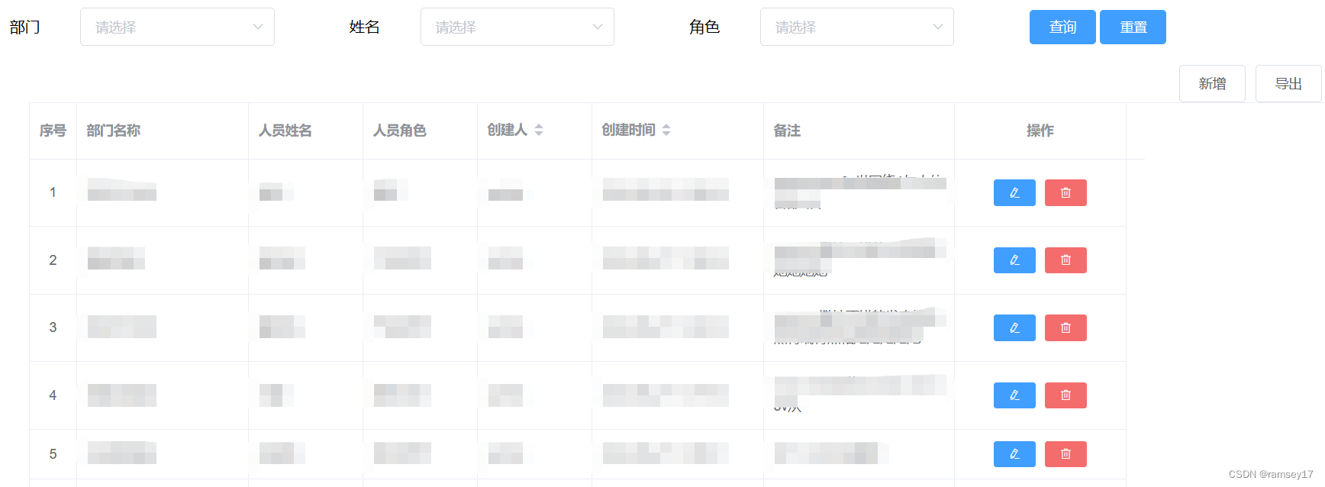Image resolution: width=1325 pixels, height=487 pixels.
Task: Click the 序号 column header
Action: [53, 131]
